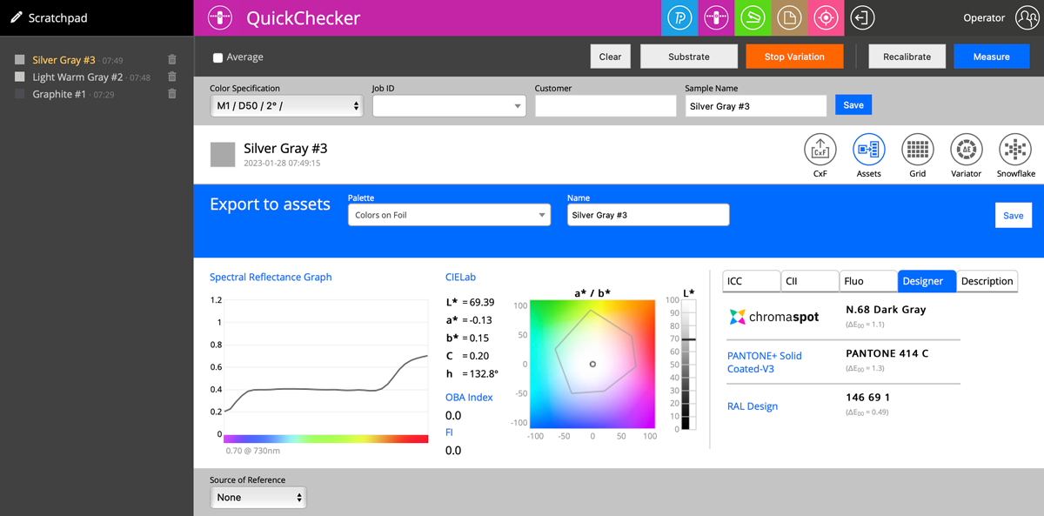Click the chromaspot logo
Viewport: 1044px width, 516px height.
pos(773,317)
